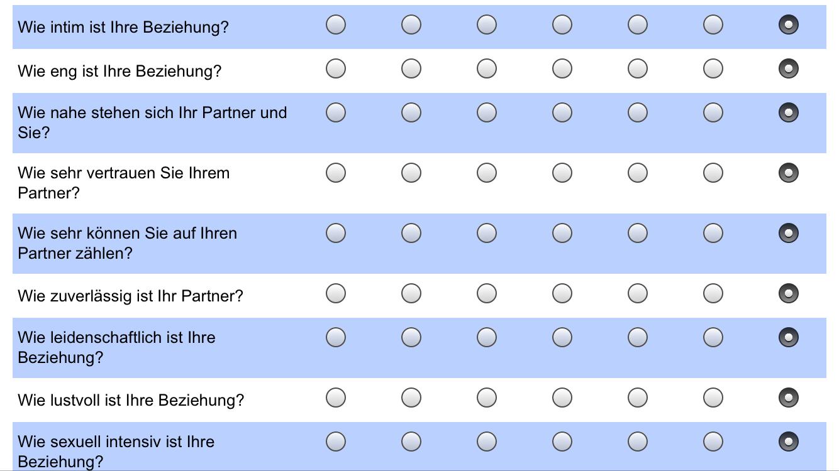Select fourth radio for 'auf Ihren Partner zählen' row
The height and width of the screenshot is (471, 839).
click(x=562, y=233)
